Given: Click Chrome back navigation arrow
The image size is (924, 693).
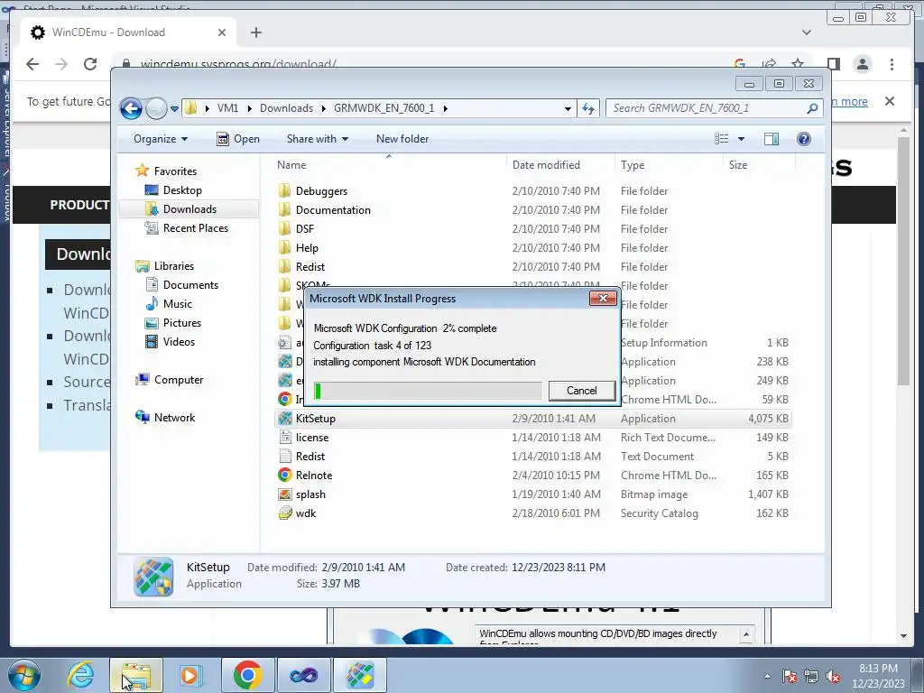Looking at the screenshot, I should (x=32, y=64).
